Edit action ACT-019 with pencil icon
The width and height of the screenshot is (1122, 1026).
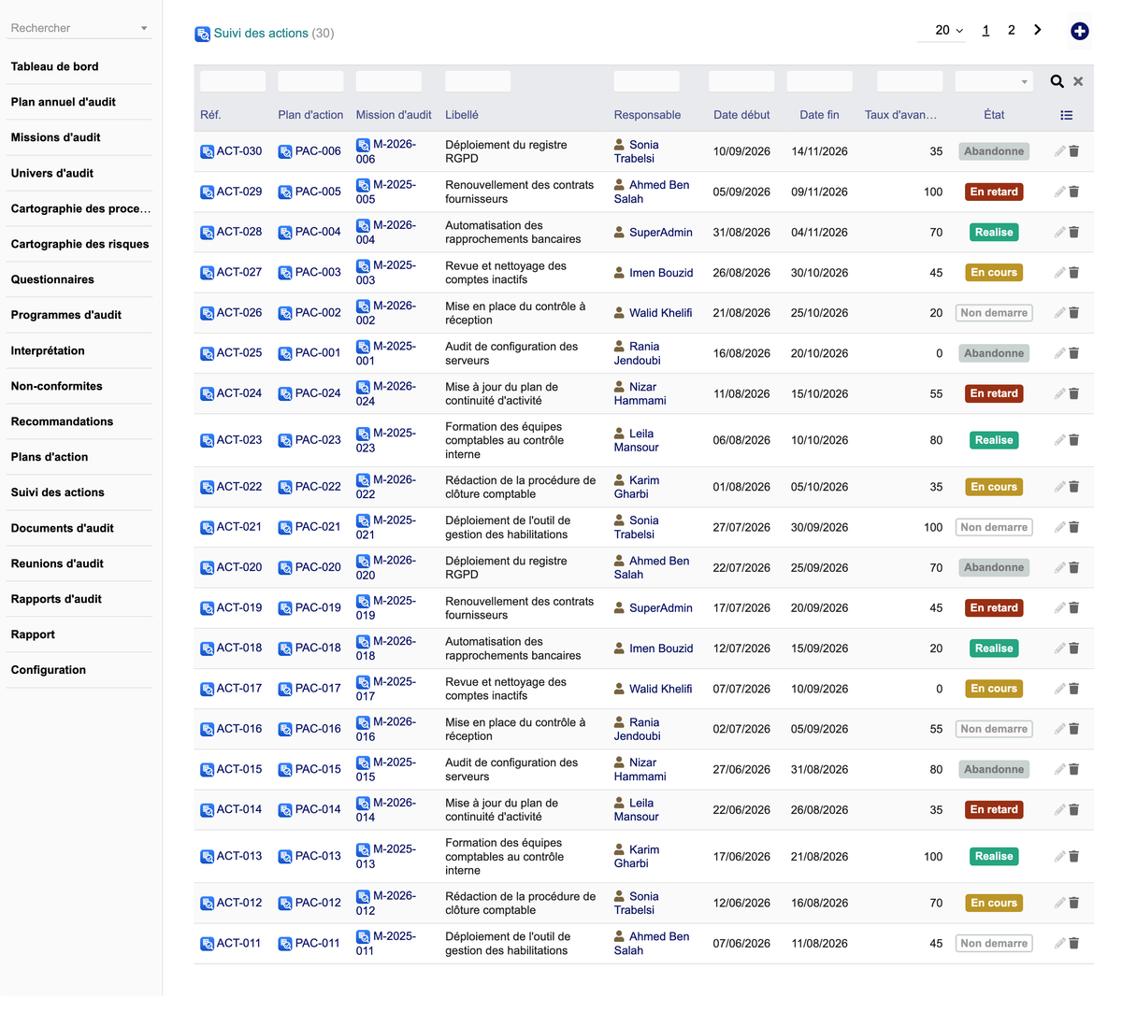[x=1059, y=607]
